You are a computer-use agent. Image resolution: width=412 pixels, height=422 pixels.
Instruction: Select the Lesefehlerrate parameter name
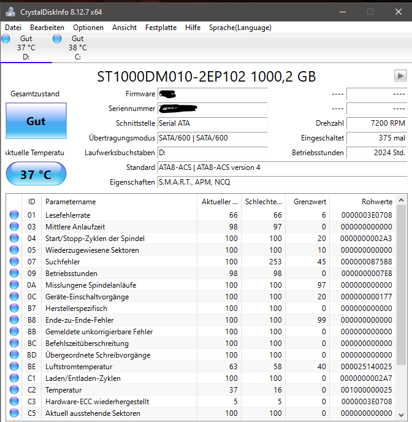click(68, 215)
